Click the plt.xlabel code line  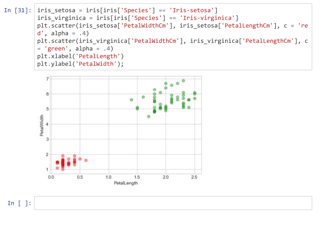(x=79, y=56)
